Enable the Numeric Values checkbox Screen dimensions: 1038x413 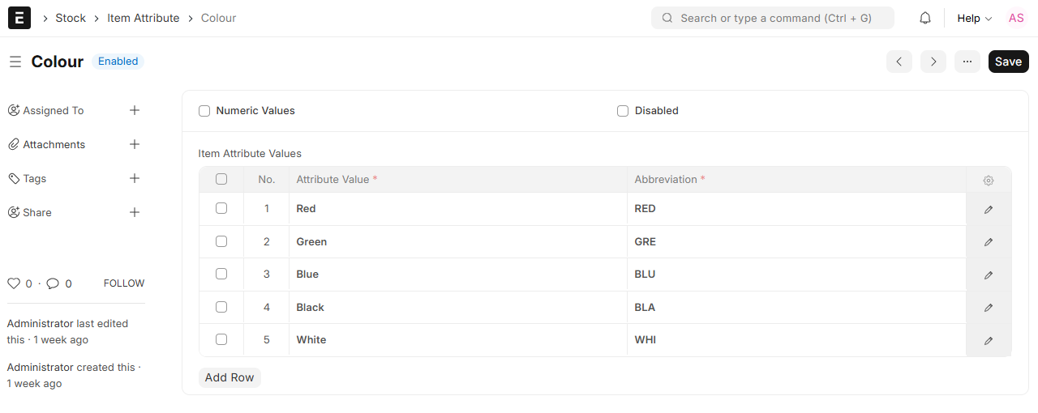pos(204,111)
